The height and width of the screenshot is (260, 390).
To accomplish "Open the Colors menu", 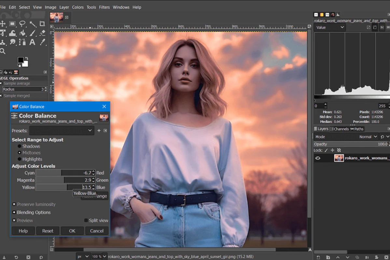I will pyautogui.click(x=78, y=7).
